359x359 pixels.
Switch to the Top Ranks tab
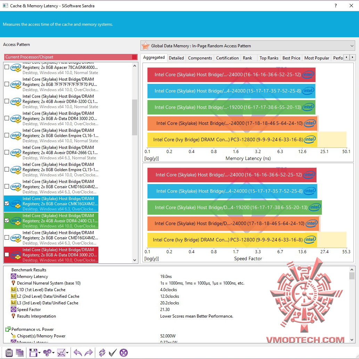coord(269,58)
